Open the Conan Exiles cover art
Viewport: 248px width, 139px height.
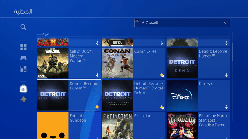coord(117,63)
